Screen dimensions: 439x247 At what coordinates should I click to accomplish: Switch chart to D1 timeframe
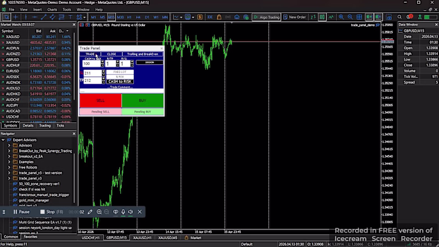pos(147,17)
